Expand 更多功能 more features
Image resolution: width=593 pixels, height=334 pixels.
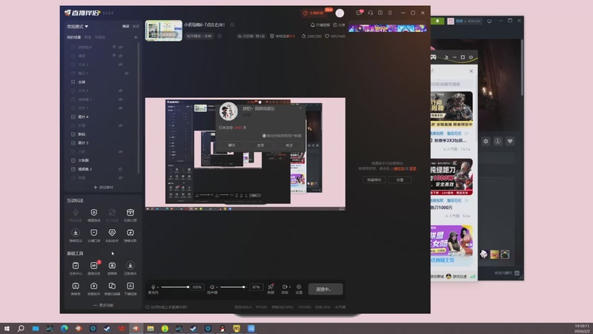click(102, 305)
